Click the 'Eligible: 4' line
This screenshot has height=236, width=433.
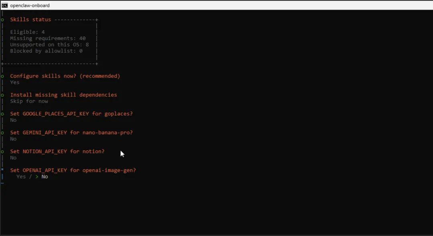tap(27, 32)
